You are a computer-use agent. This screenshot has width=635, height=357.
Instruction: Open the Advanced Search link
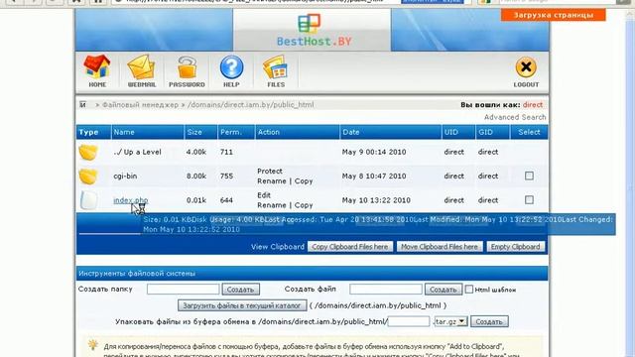coord(515,117)
